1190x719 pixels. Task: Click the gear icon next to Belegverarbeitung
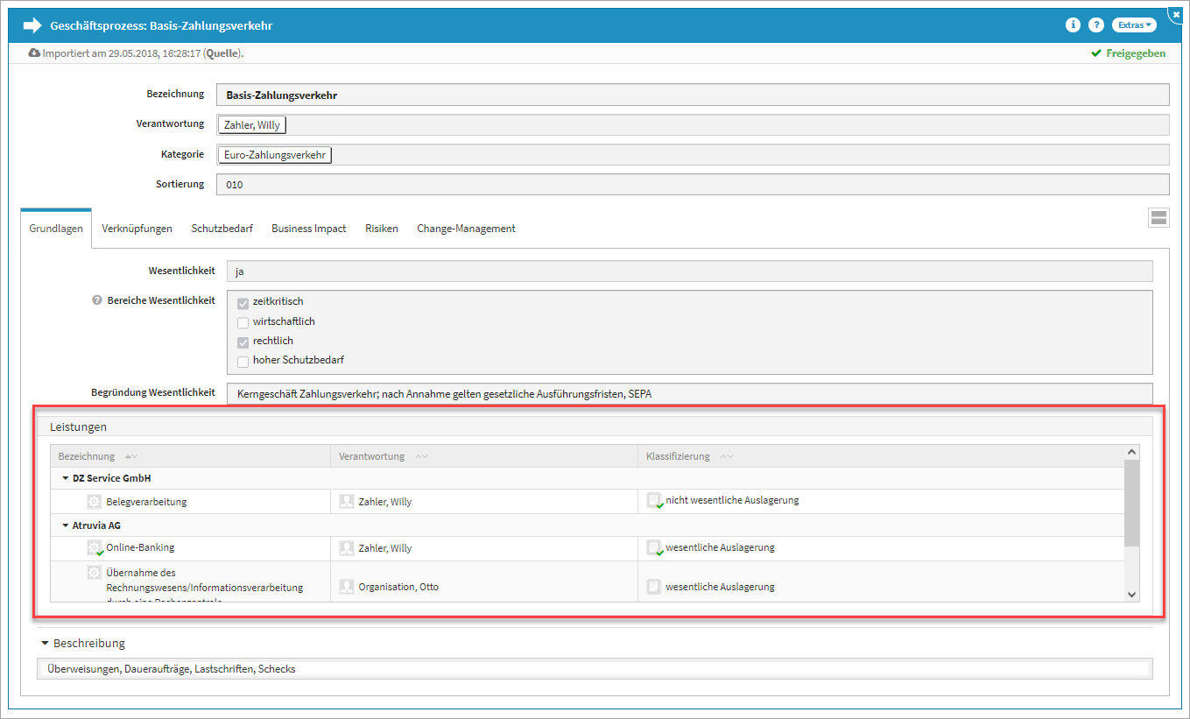(95, 502)
